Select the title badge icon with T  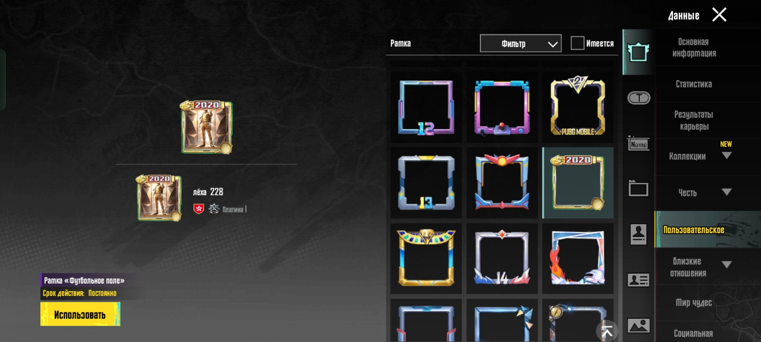(x=639, y=98)
